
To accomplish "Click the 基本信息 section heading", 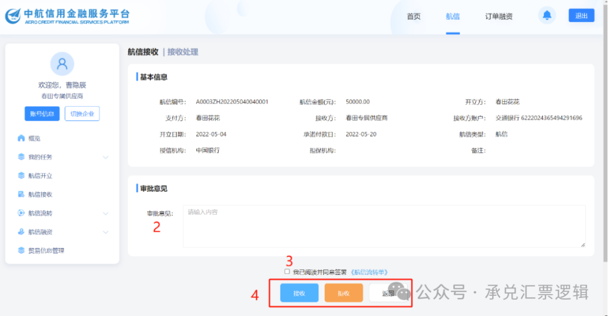I will click(154, 77).
